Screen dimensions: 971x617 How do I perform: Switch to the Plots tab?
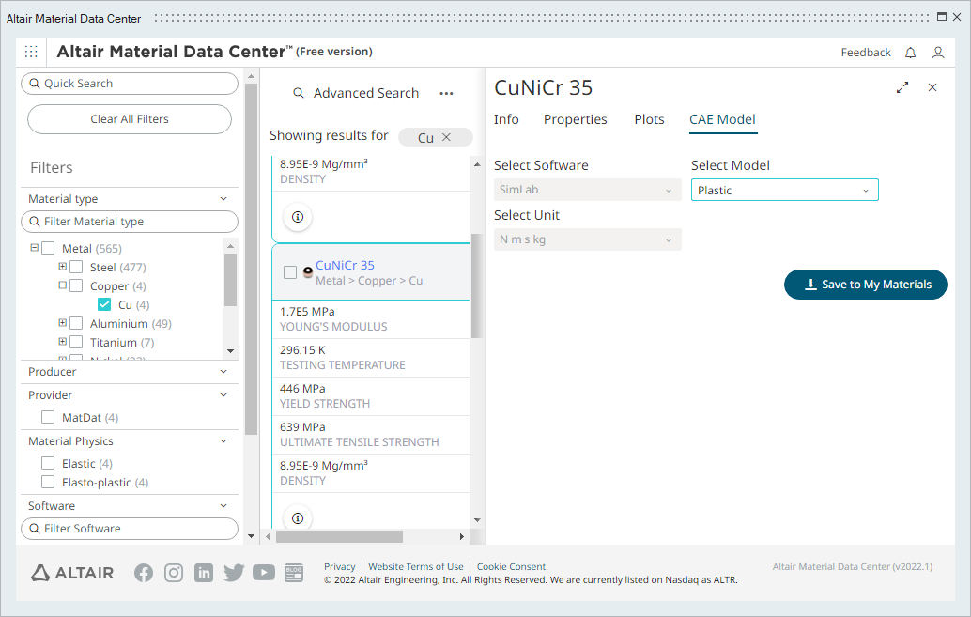(x=649, y=119)
